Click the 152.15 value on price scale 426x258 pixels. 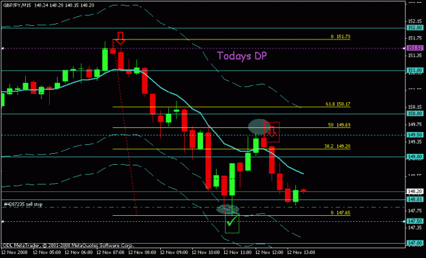click(x=414, y=21)
